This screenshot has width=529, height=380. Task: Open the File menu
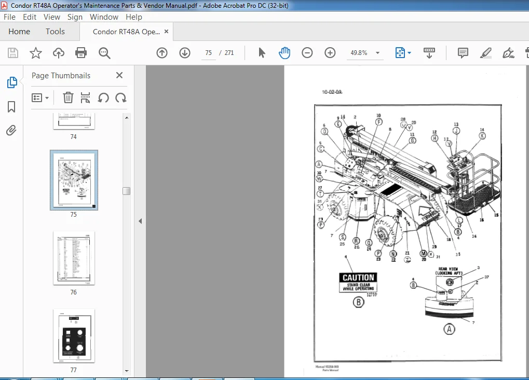pyautogui.click(x=9, y=17)
